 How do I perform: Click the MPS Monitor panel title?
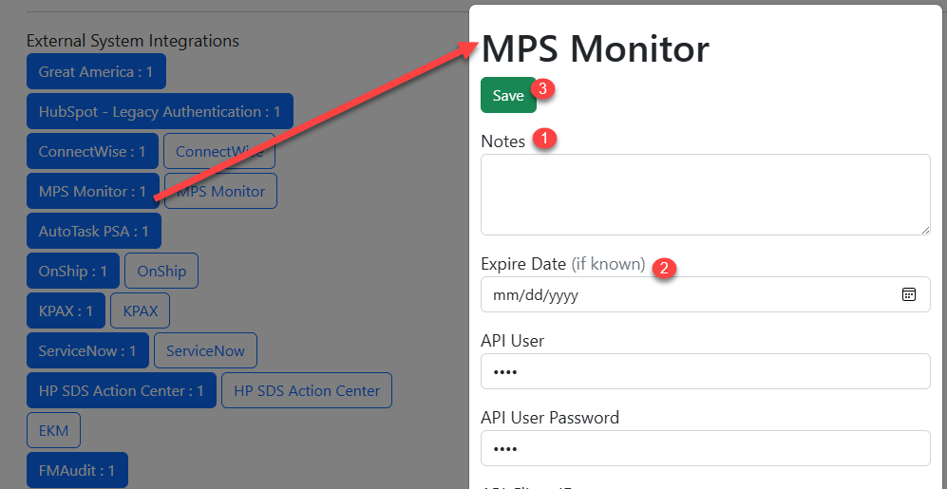pyautogui.click(x=595, y=48)
